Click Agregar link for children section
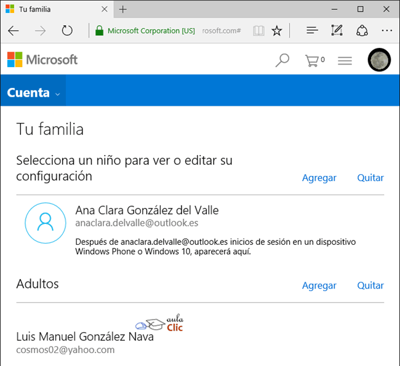This screenshot has width=400, height=366. pyautogui.click(x=319, y=178)
